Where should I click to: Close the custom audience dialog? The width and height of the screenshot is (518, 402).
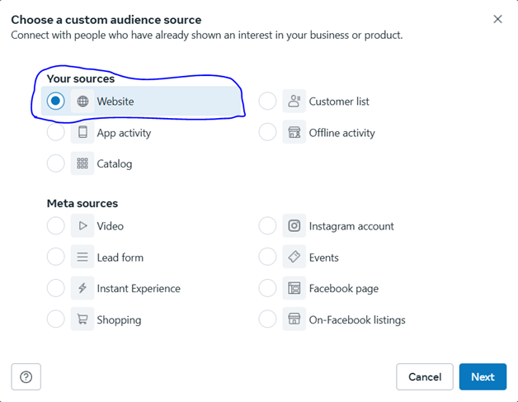(497, 19)
